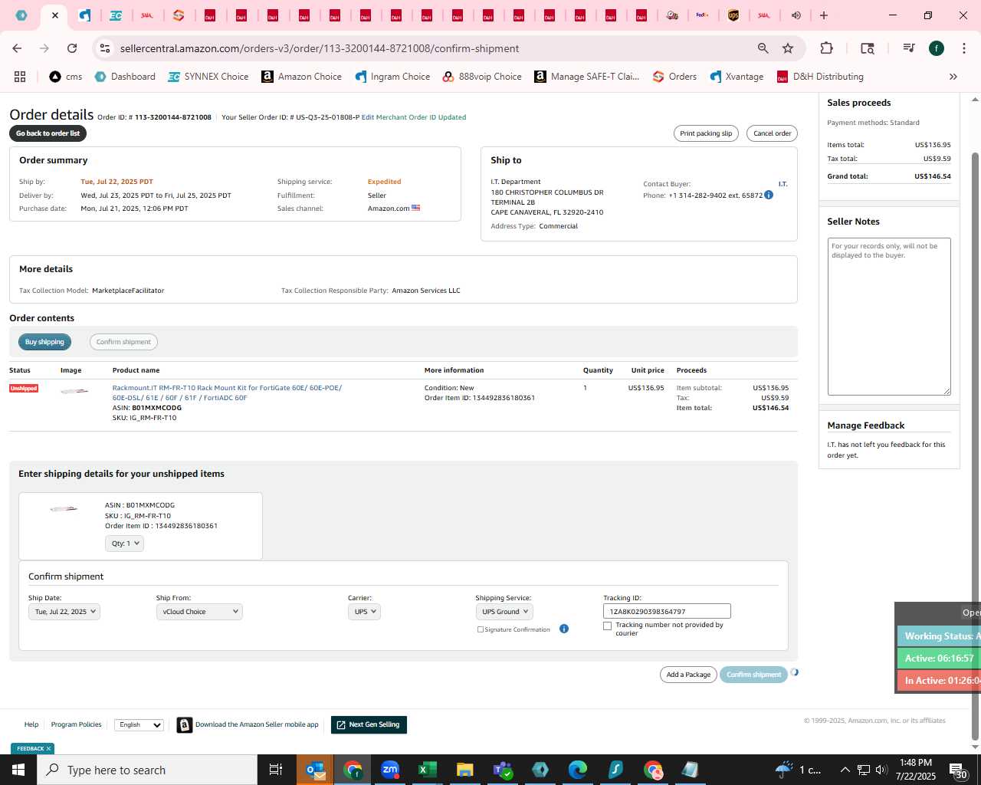Image resolution: width=981 pixels, height=785 pixels.
Task: Open the bookmarks apps grid icon
Action: coord(20,77)
